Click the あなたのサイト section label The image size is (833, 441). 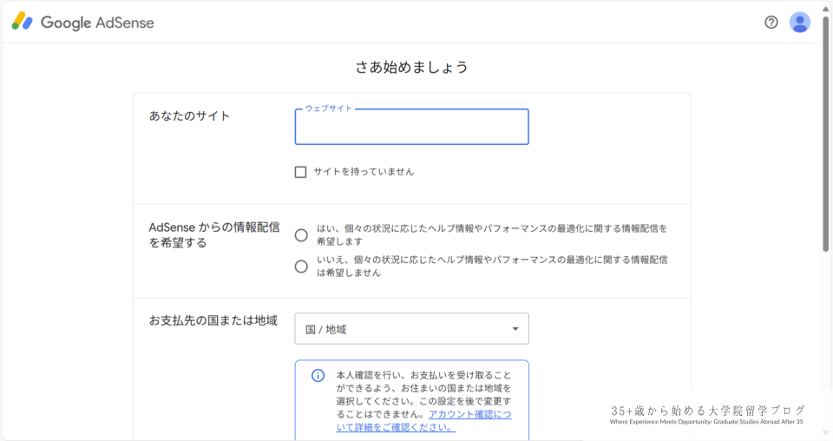(x=190, y=115)
